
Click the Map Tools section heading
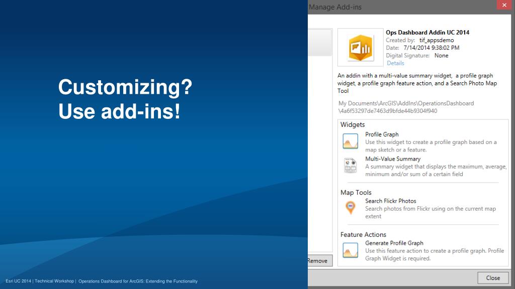point(356,193)
